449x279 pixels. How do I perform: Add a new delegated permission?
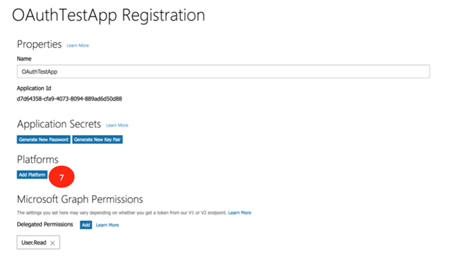click(86, 225)
